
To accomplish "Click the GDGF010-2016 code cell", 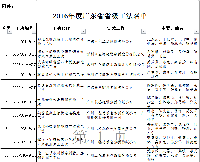I will [24, 155].
